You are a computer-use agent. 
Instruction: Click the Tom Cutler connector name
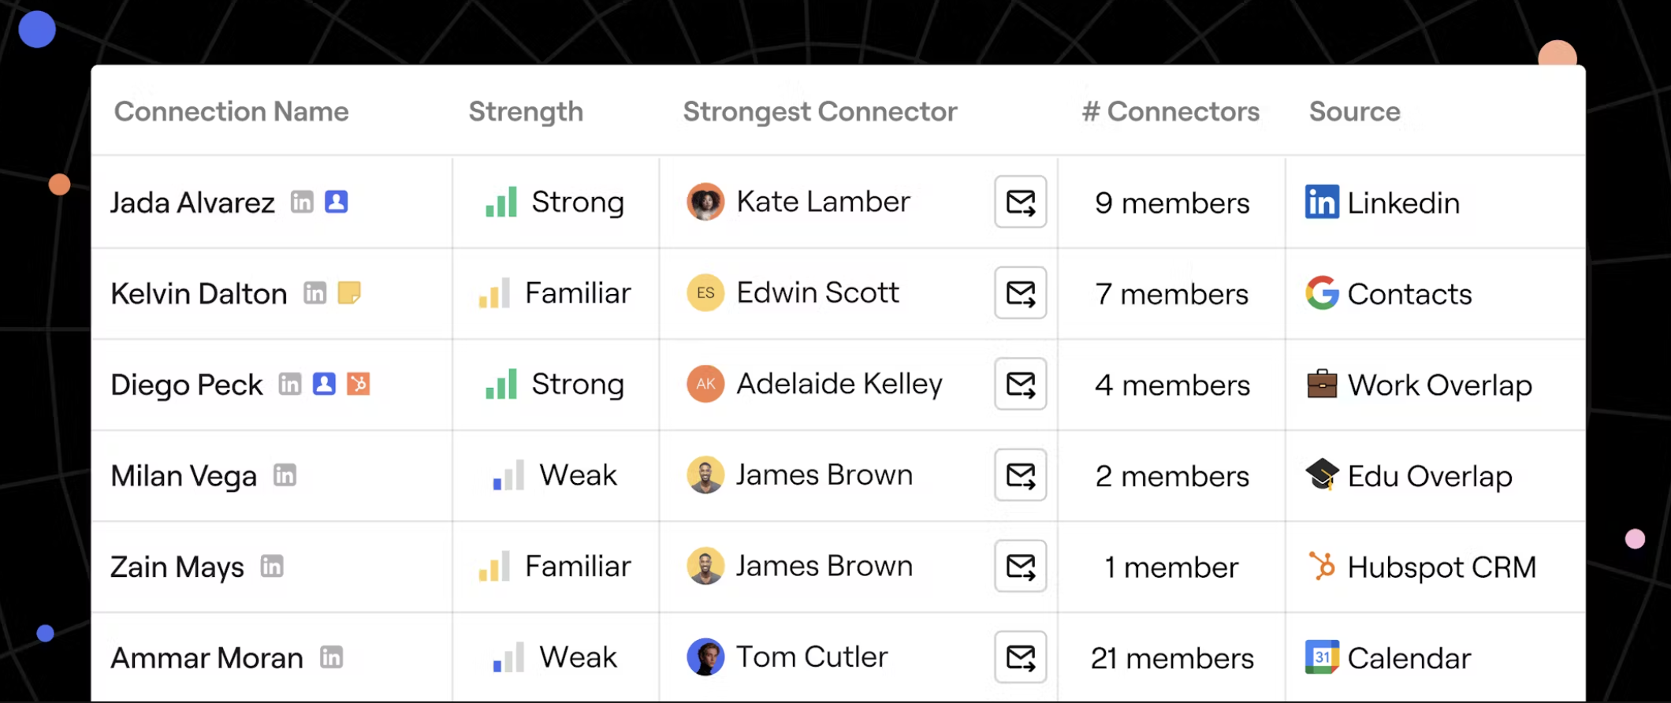tap(811, 657)
